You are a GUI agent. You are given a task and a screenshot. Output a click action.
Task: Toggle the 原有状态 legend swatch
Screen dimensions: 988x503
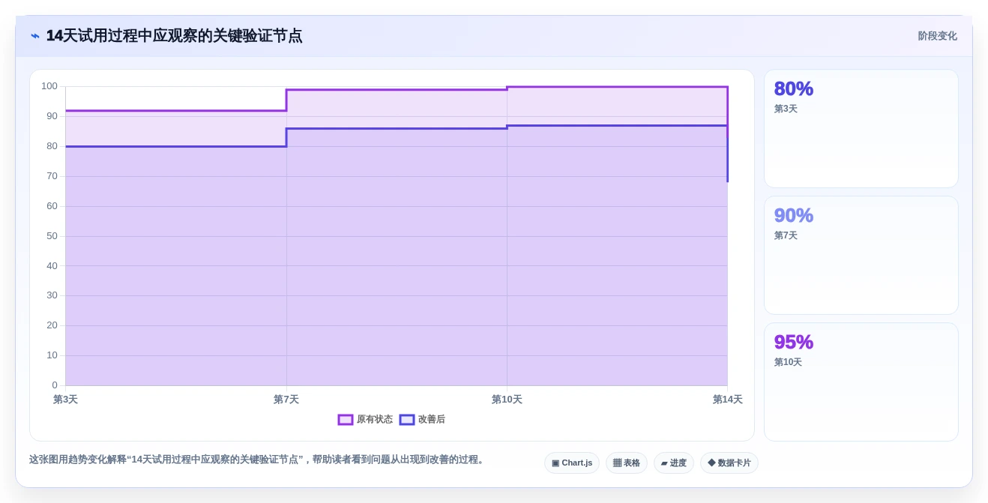coord(346,420)
